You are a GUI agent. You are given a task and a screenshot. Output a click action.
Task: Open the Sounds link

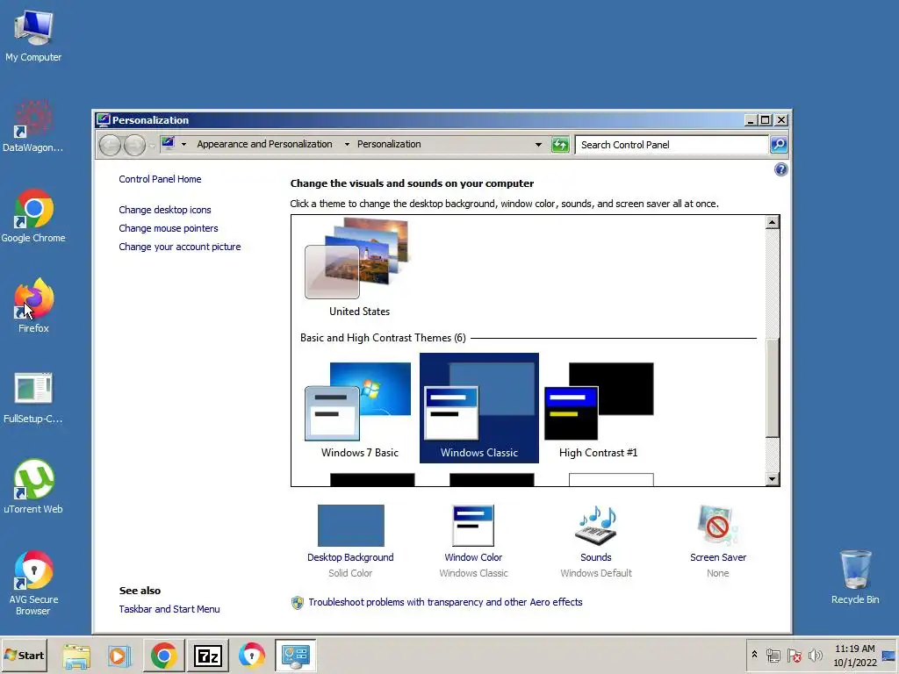pos(596,557)
